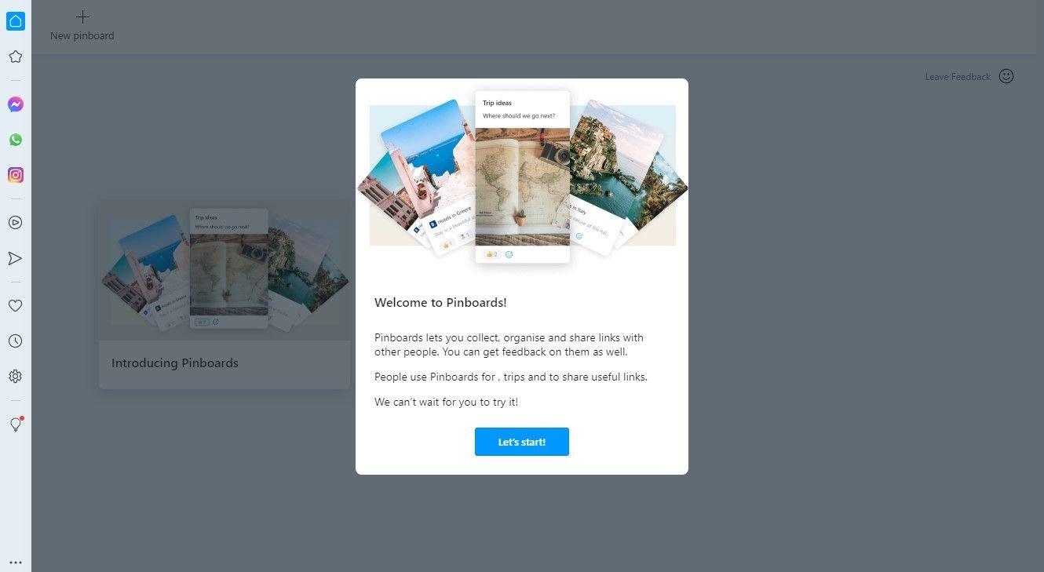Click the Introducing Pinboards title text
This screenshot has height=572, width=1044.
[x=175, y=363]
